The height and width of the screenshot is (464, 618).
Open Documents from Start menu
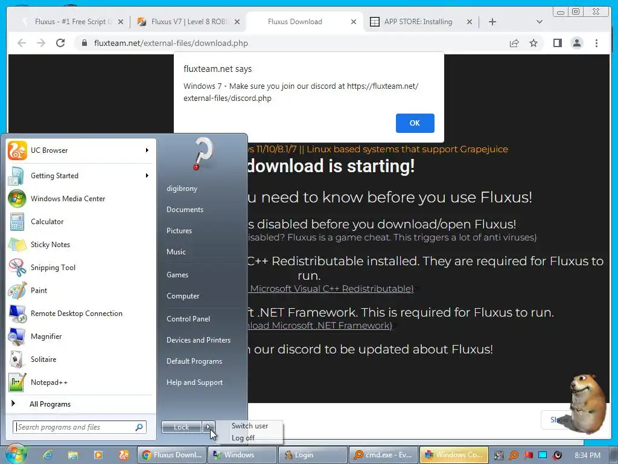click(x=185, y=210)
